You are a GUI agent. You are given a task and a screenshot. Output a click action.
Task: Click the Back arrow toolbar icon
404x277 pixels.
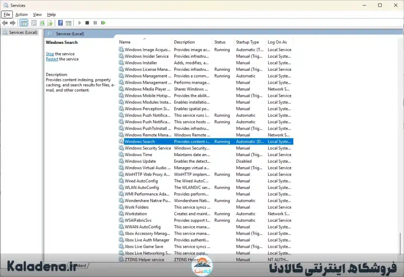pos(5,23)
